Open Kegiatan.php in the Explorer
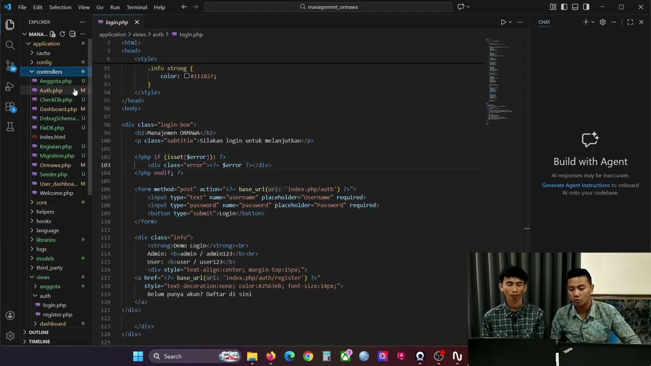The width and height of the screenshot is (651, 366). tap(56, 146)
